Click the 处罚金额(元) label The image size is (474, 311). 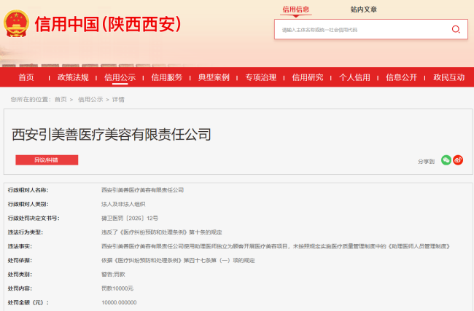point(28,302)
